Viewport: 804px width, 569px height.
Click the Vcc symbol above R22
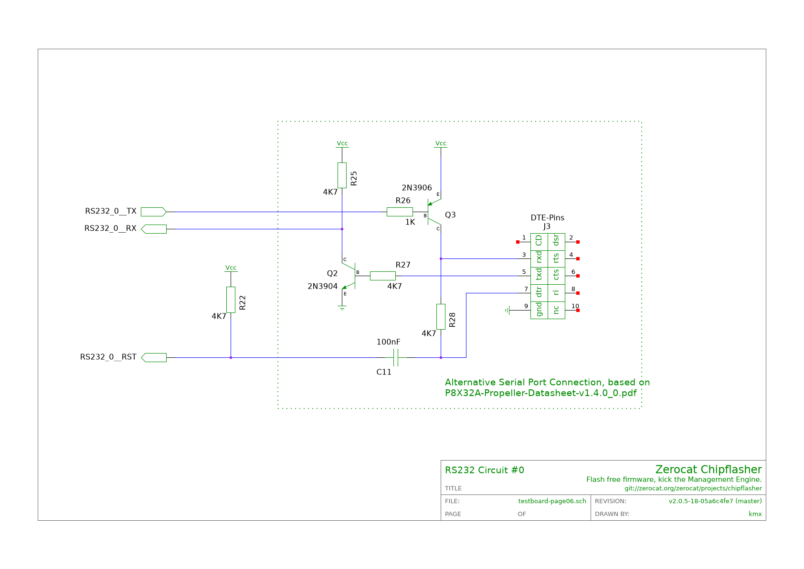231,268
